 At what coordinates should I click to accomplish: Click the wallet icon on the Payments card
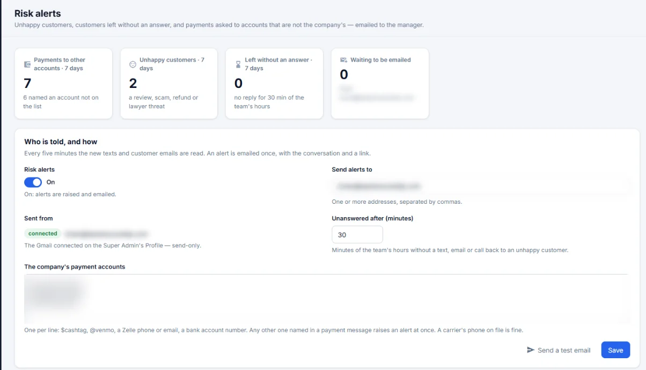click(27, 64)
